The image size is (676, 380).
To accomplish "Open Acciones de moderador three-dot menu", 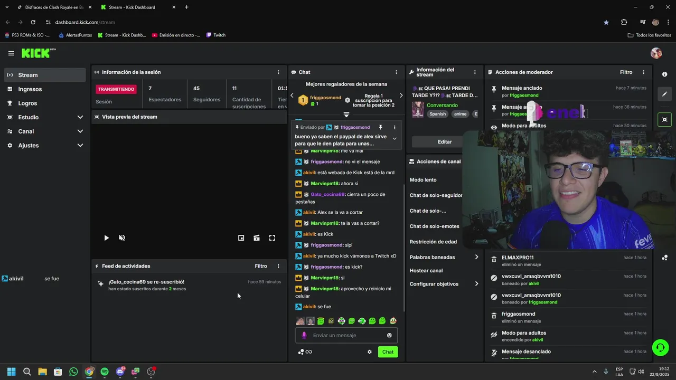I will click(643, 72).
